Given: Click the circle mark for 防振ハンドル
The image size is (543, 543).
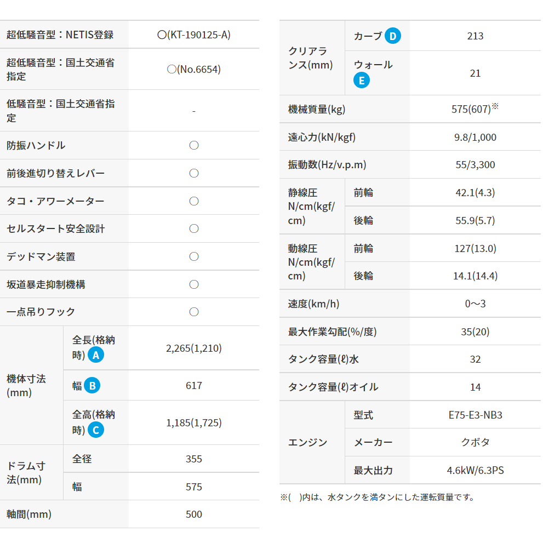Looking at the screenshot, I should [193, 145].
